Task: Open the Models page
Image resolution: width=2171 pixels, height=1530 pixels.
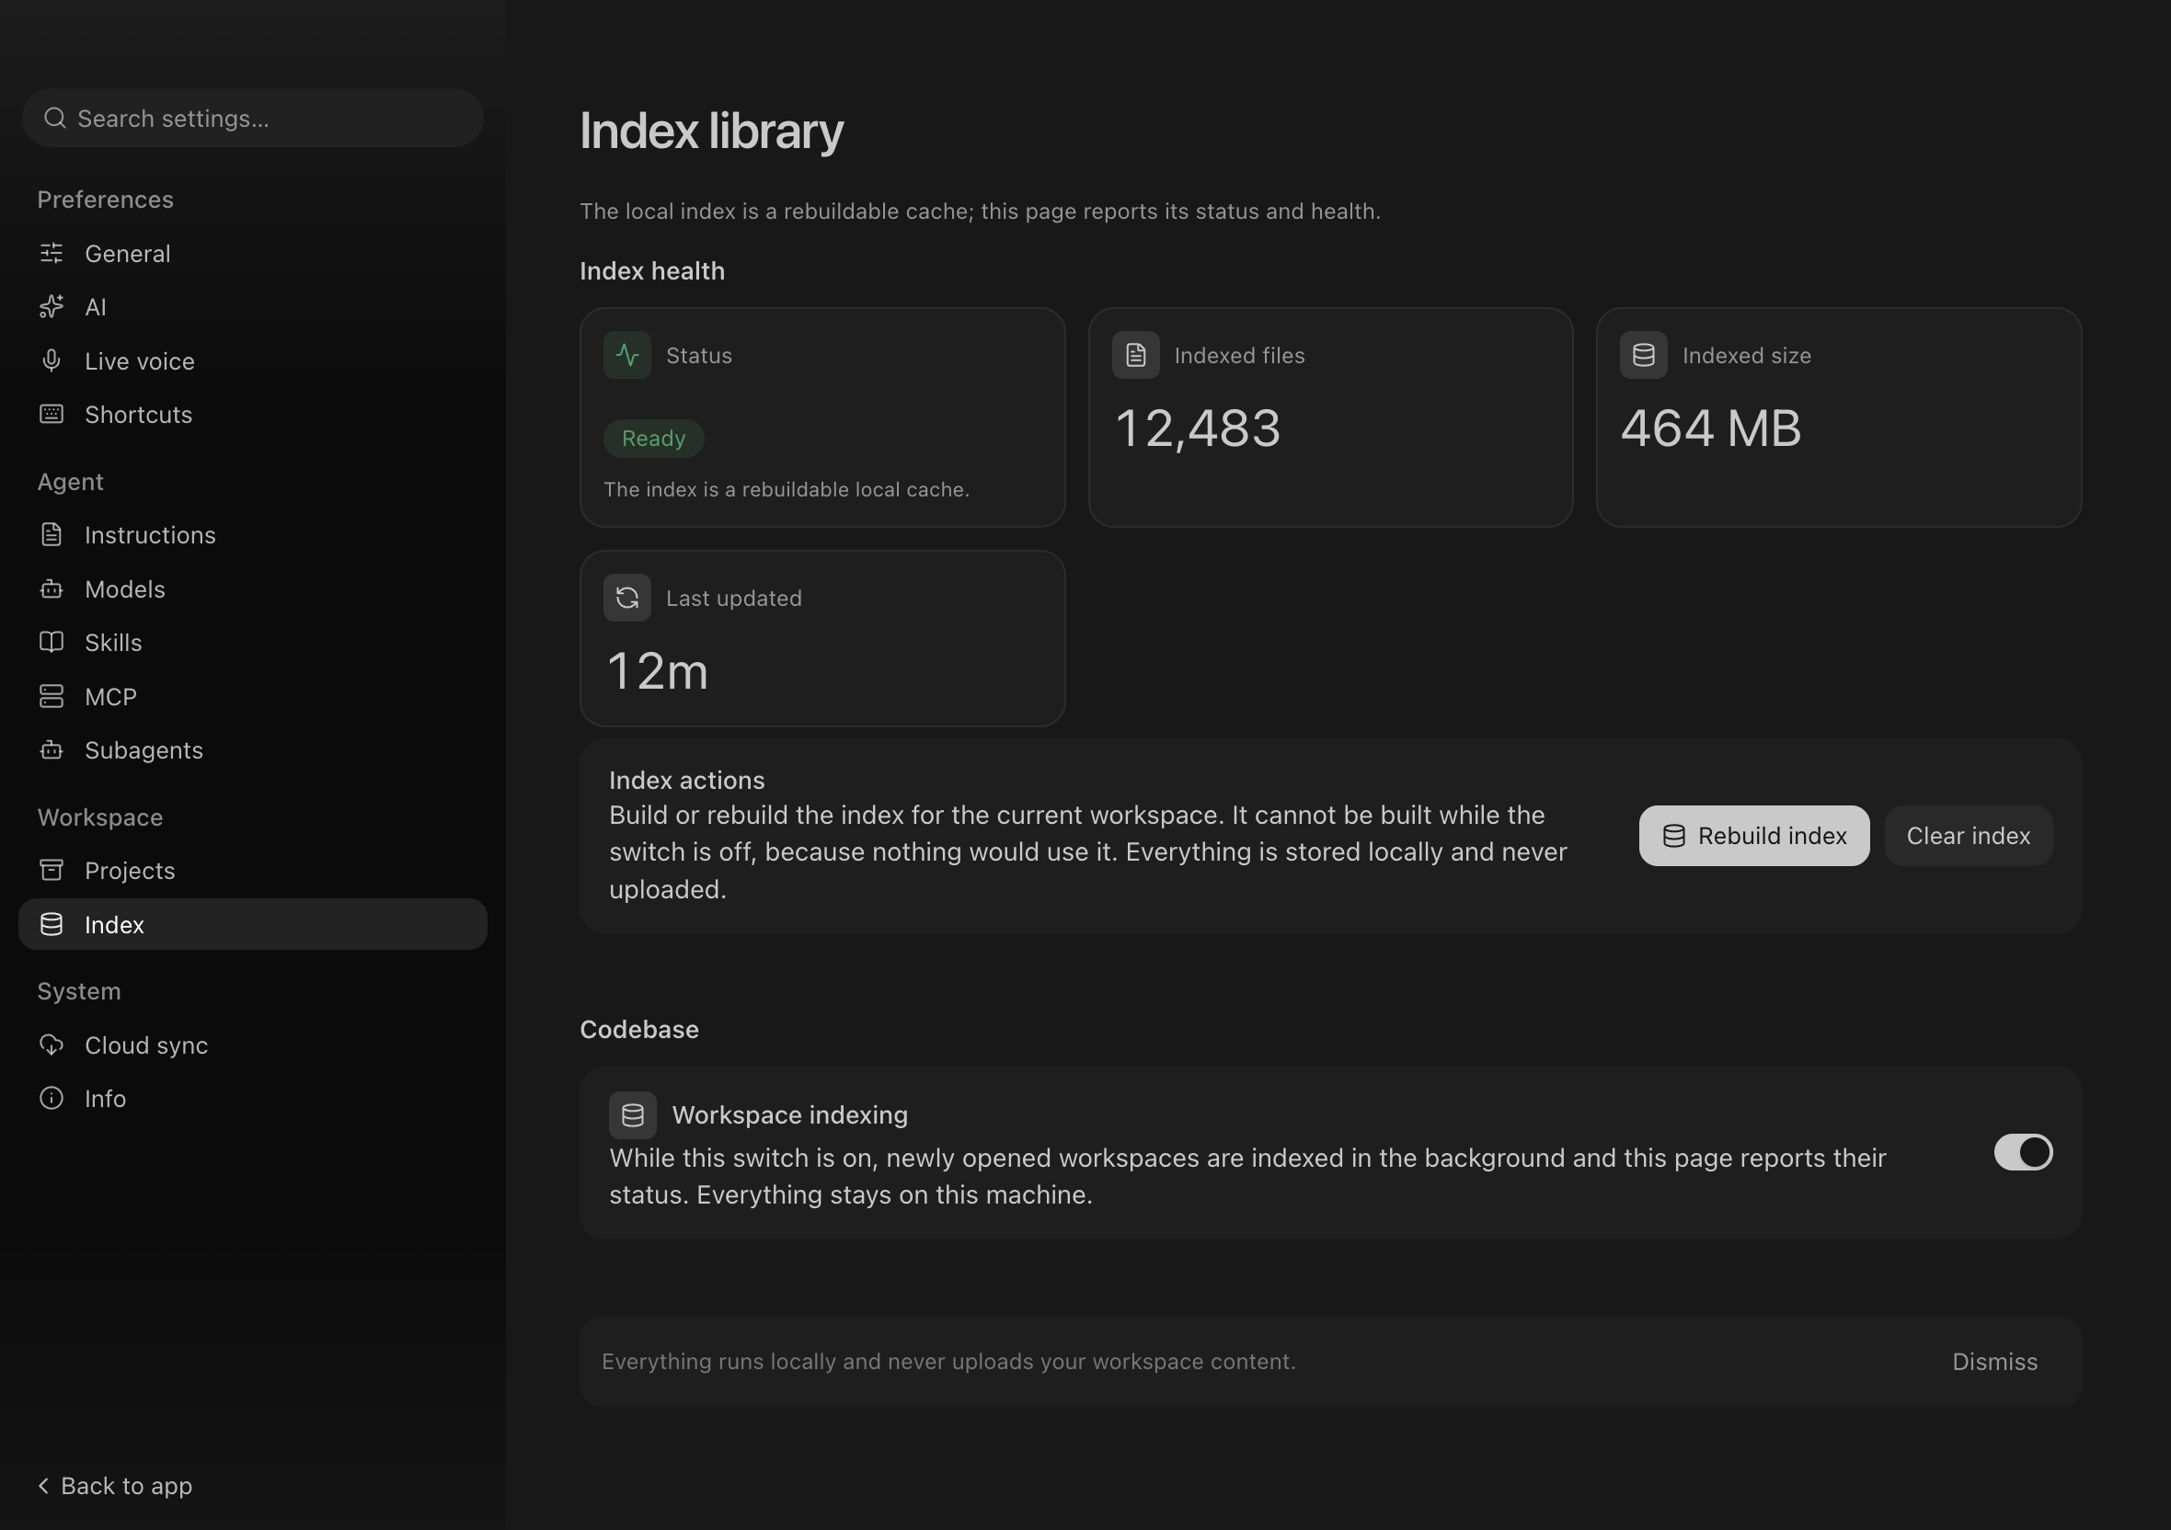Action: click(x=252, y=588)
